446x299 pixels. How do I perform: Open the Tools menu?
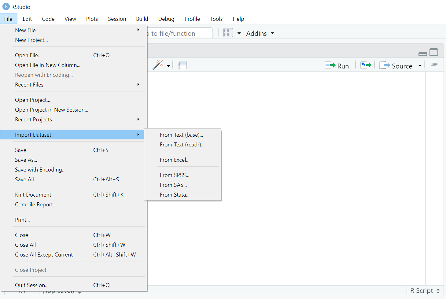pos(216,19)
